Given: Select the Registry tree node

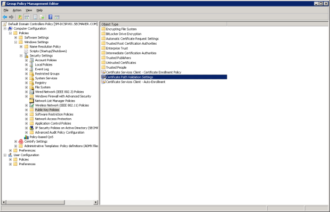Looking at the screenshot, I should [41, 83].
